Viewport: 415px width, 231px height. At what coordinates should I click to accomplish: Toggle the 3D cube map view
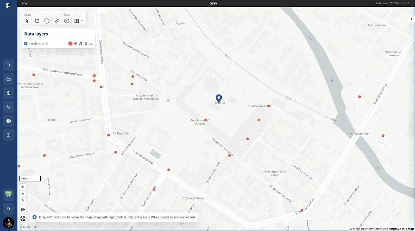click(x=67, y=21)
